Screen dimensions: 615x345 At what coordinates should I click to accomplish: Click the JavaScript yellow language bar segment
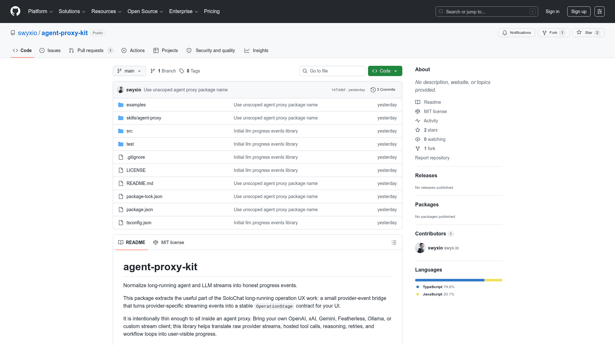(493, 280)
